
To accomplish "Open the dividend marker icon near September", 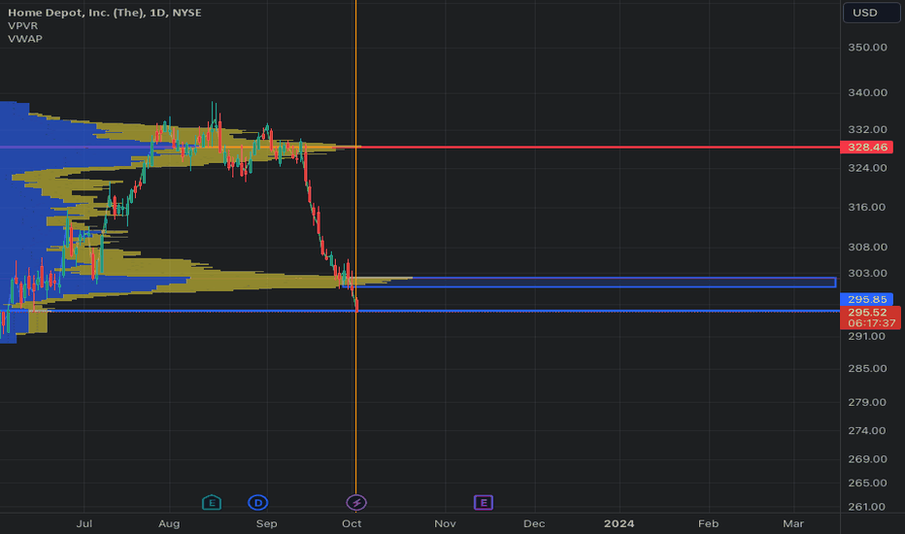I will click(258, 502).
